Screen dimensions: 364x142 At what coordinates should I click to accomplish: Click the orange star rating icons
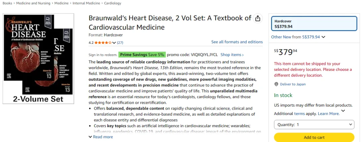pos(103,43)
